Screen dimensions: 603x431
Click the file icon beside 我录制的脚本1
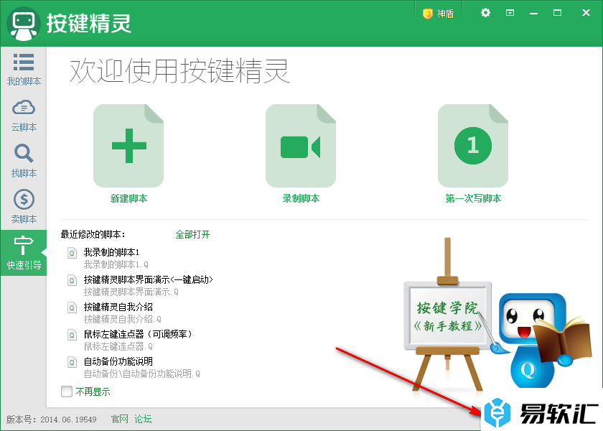(72, 253)
